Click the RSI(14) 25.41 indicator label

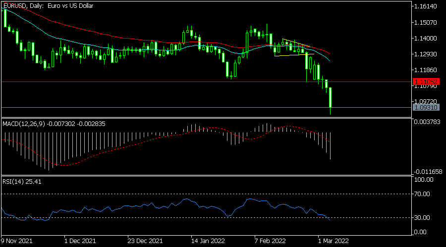(x=22, y=181)
